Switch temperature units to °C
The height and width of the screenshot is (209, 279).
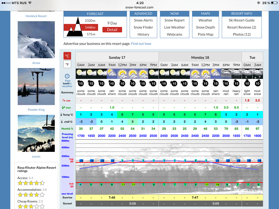(x=67, y=56)
